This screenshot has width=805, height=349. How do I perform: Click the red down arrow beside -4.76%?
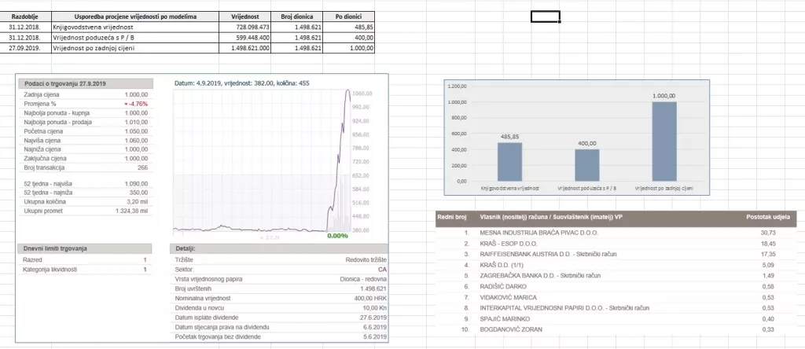(x=125, y=104)
